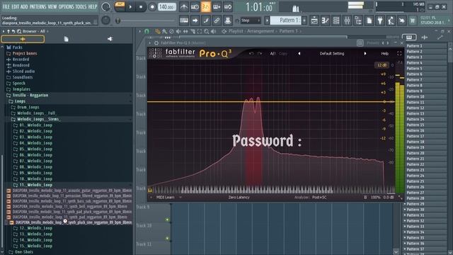Click the step-editing brush icon
The image size is (453, 255).
(206, 21)
